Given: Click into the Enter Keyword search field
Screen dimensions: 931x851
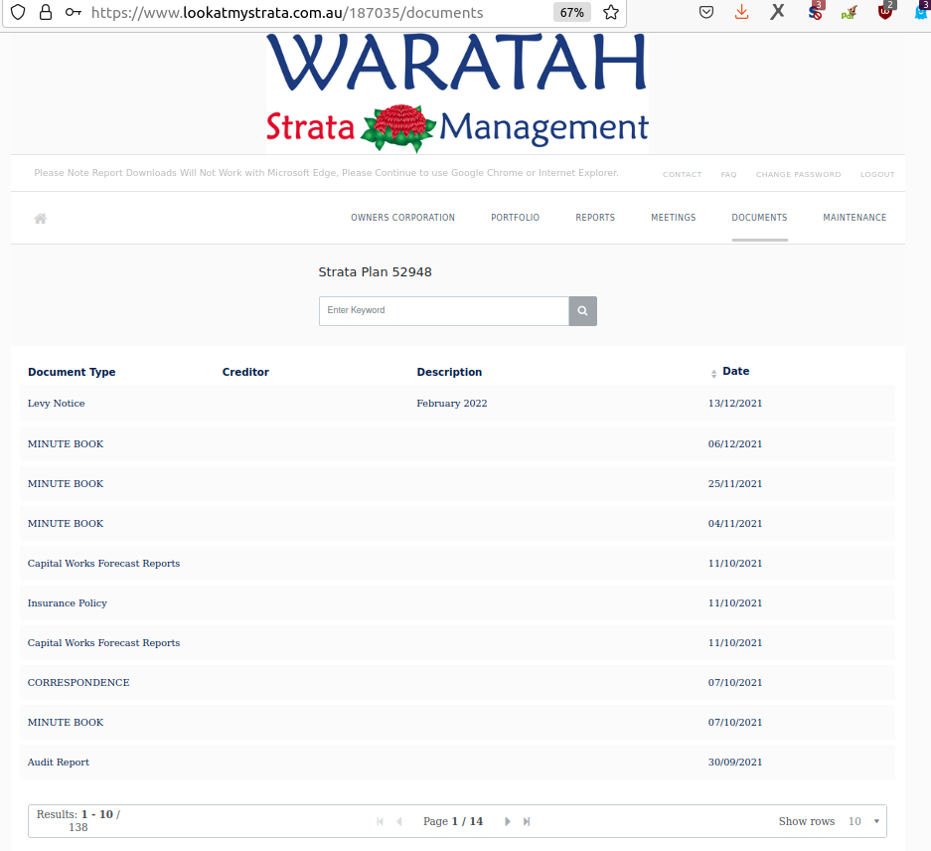Looking at the screenshot, I should point(443,311).
